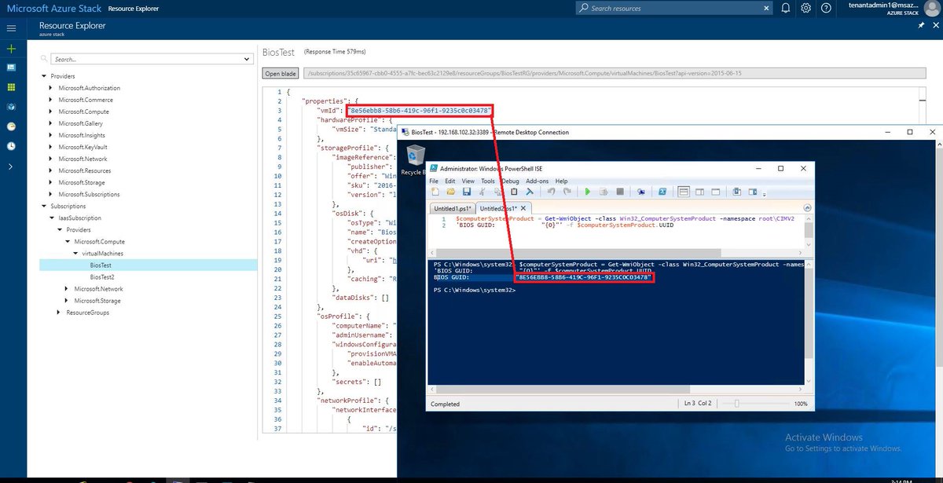The height and width of the screenshot is (483, 943).
Task: Click New script icon in ISE toolbar
Action: 436,192
